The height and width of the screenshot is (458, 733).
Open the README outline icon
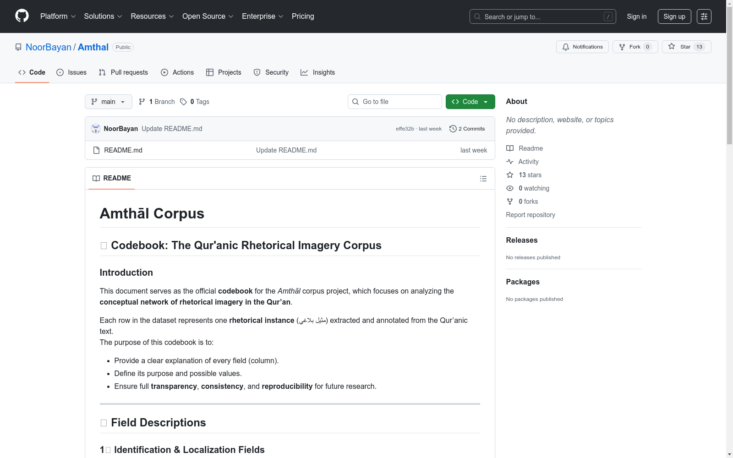tap(483, 179)
